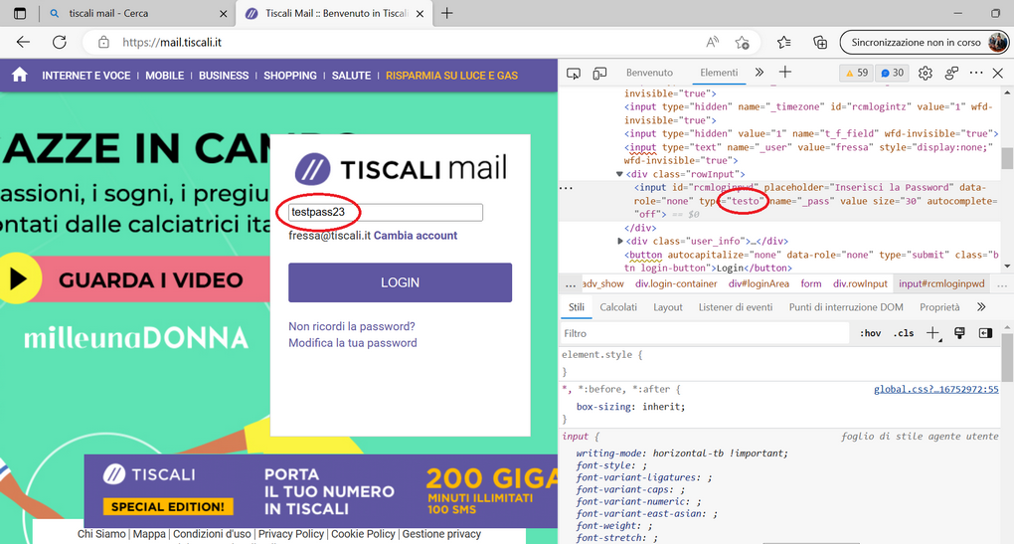Select div.rowInput in breadcrumb
Image resolution: width=1014 pixels, height=544 pixels.
click(x=860, y=284)
